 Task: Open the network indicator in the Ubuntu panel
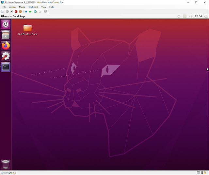(179, 16)
